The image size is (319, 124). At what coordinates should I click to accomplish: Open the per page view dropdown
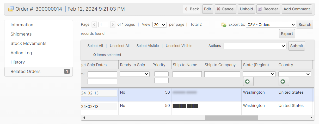click(x=159, y=25)
